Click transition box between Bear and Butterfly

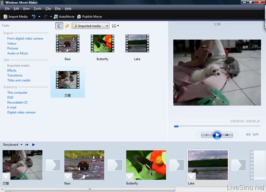(x=115, y=165)
